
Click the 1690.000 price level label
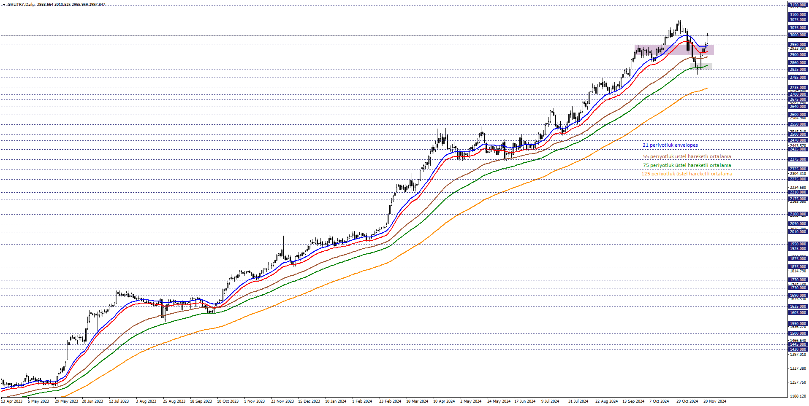pyautogui.click(x=798, y=296)
